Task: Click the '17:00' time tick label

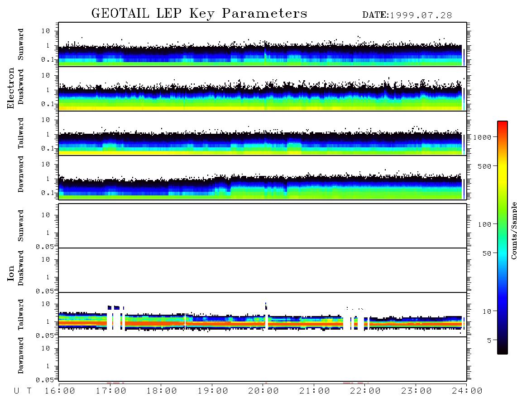Action: [x=111, y=391]
